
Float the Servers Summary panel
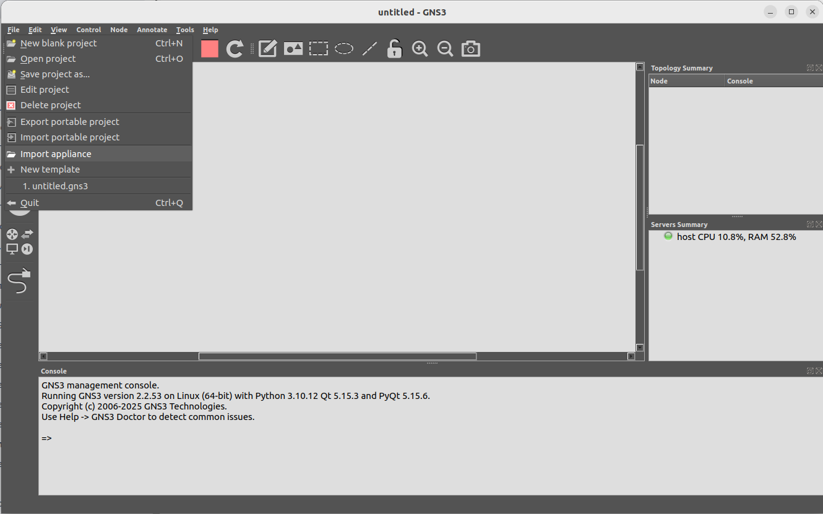[x=810, y=225]
